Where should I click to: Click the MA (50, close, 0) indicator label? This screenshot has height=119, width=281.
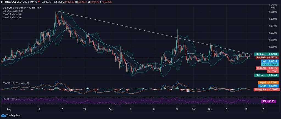click(12, 17)
